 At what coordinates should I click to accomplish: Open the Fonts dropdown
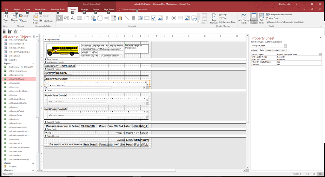[x=24, y=21]
